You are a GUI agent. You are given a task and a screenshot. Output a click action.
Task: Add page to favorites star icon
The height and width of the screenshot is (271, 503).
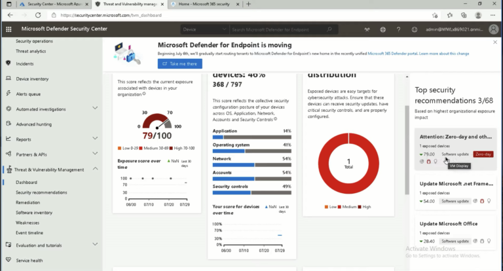point(435,15)
